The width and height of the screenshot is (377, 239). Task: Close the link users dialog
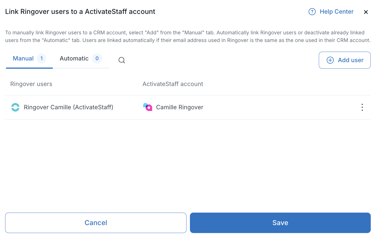[x=366, y=12]
